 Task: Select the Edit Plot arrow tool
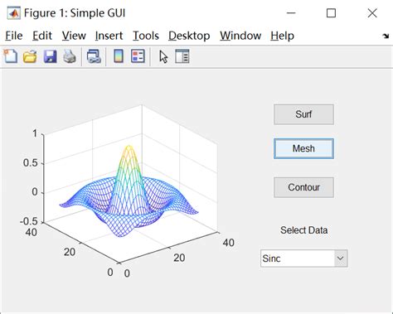[163, 56]
